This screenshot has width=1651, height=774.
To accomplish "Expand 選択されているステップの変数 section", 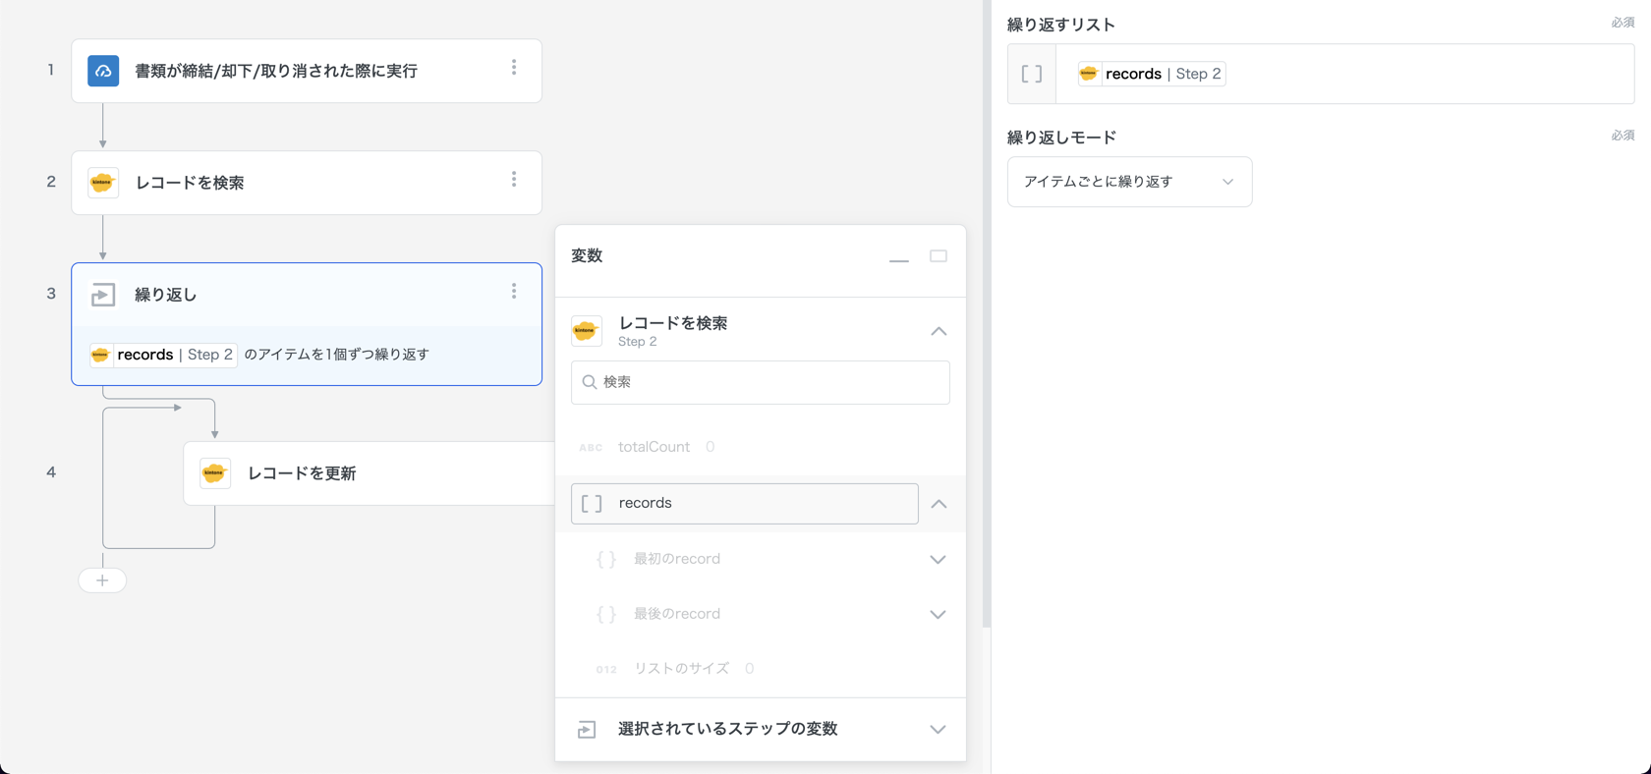I will pos(938,730).
